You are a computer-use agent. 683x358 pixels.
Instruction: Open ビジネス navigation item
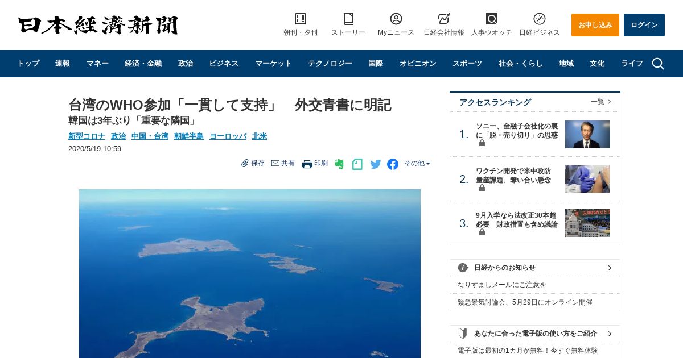tap(224, 64)
